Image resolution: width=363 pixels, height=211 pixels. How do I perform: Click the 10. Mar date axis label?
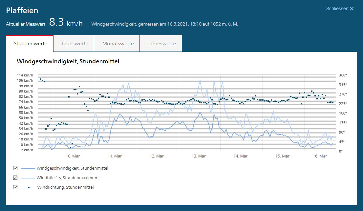pyautogui.click(x=73, y=156)
